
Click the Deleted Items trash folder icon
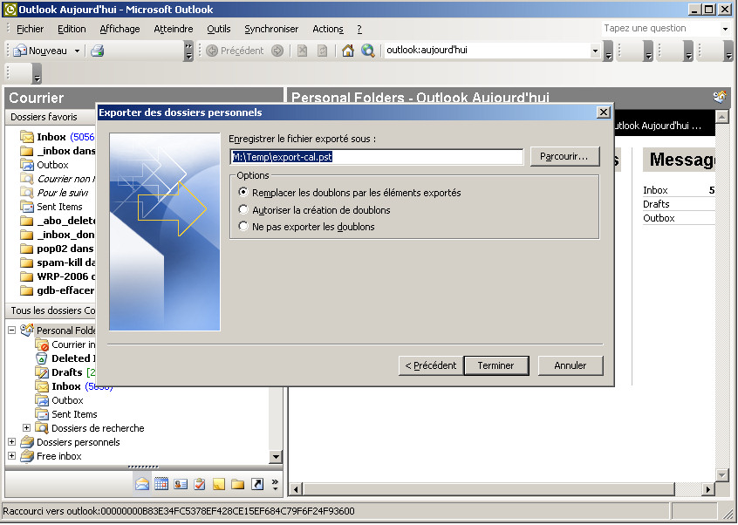point(42,358)
